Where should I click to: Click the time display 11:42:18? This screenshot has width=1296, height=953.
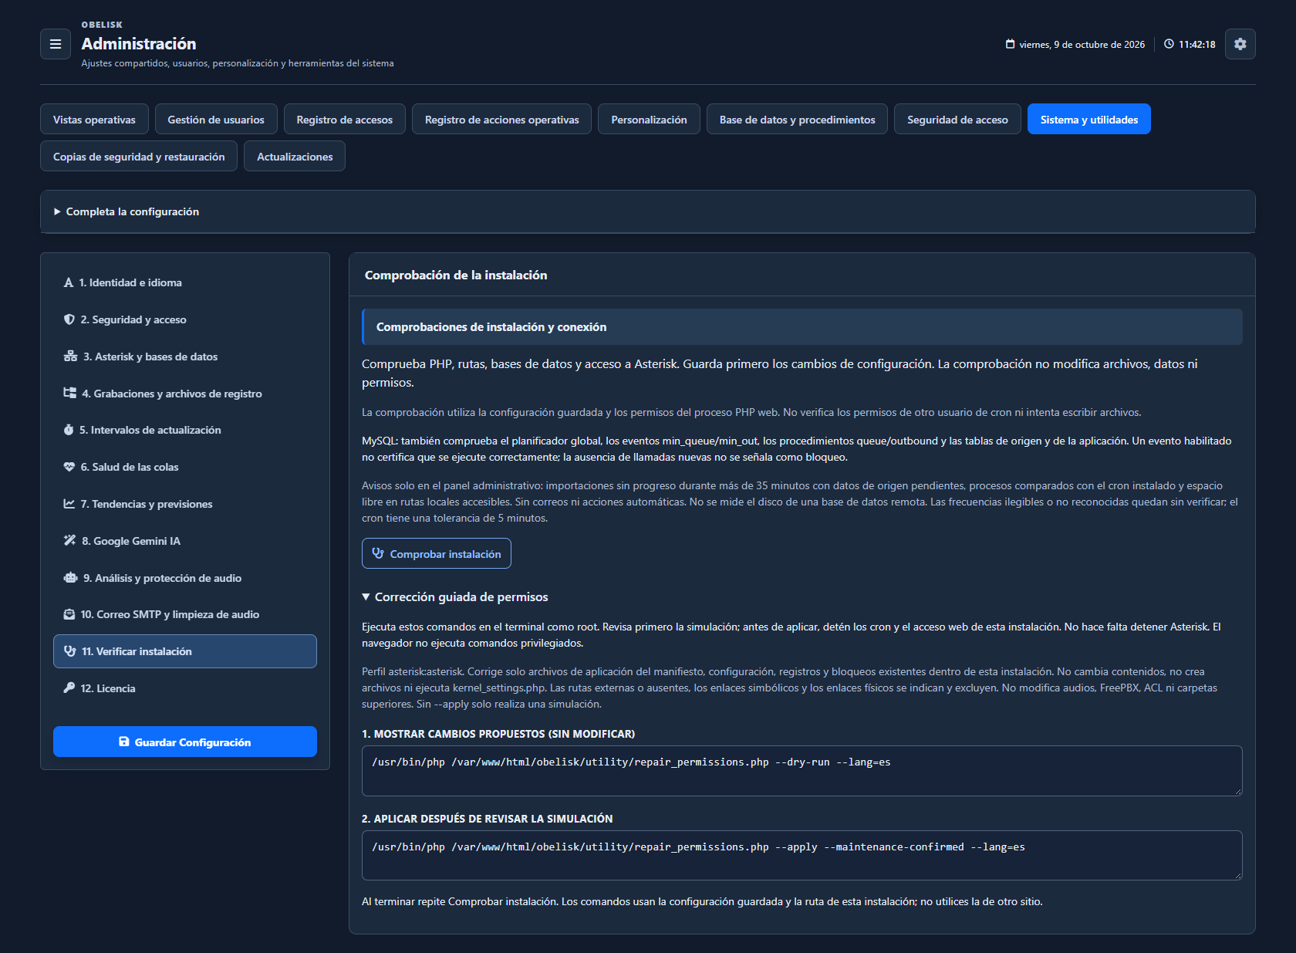pyautogui.click(x=1197, y=44)
